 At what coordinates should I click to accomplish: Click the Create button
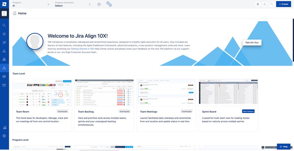[x=283, y=4]
